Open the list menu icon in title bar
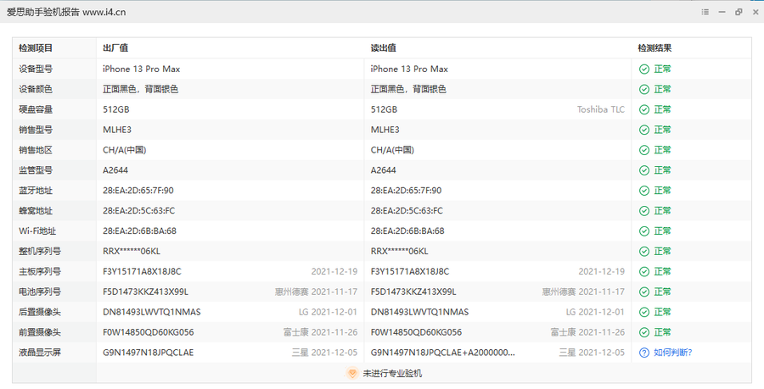764x389 pixels. point(705,12)
